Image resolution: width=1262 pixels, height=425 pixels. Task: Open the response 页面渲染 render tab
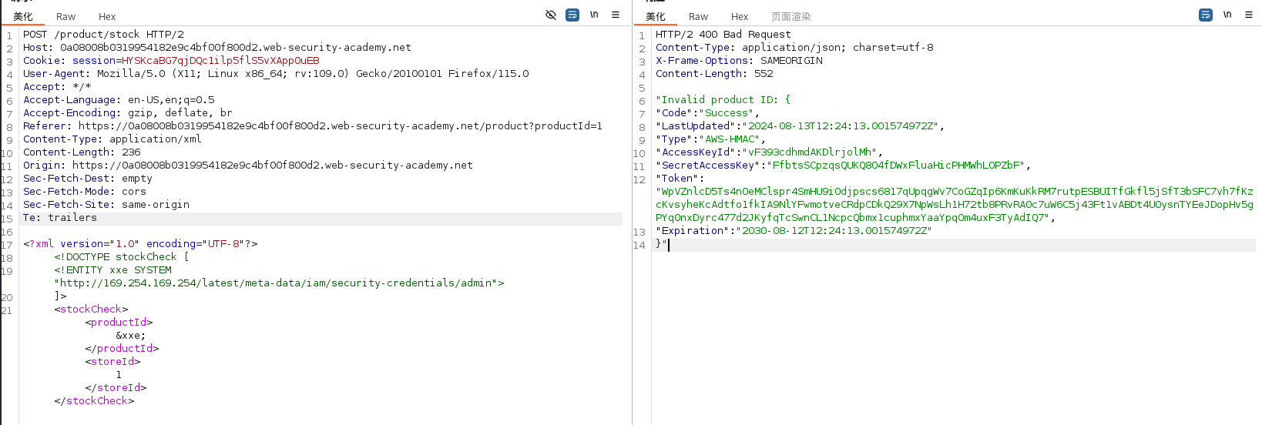pyautogui.click(x=791, y=16)
